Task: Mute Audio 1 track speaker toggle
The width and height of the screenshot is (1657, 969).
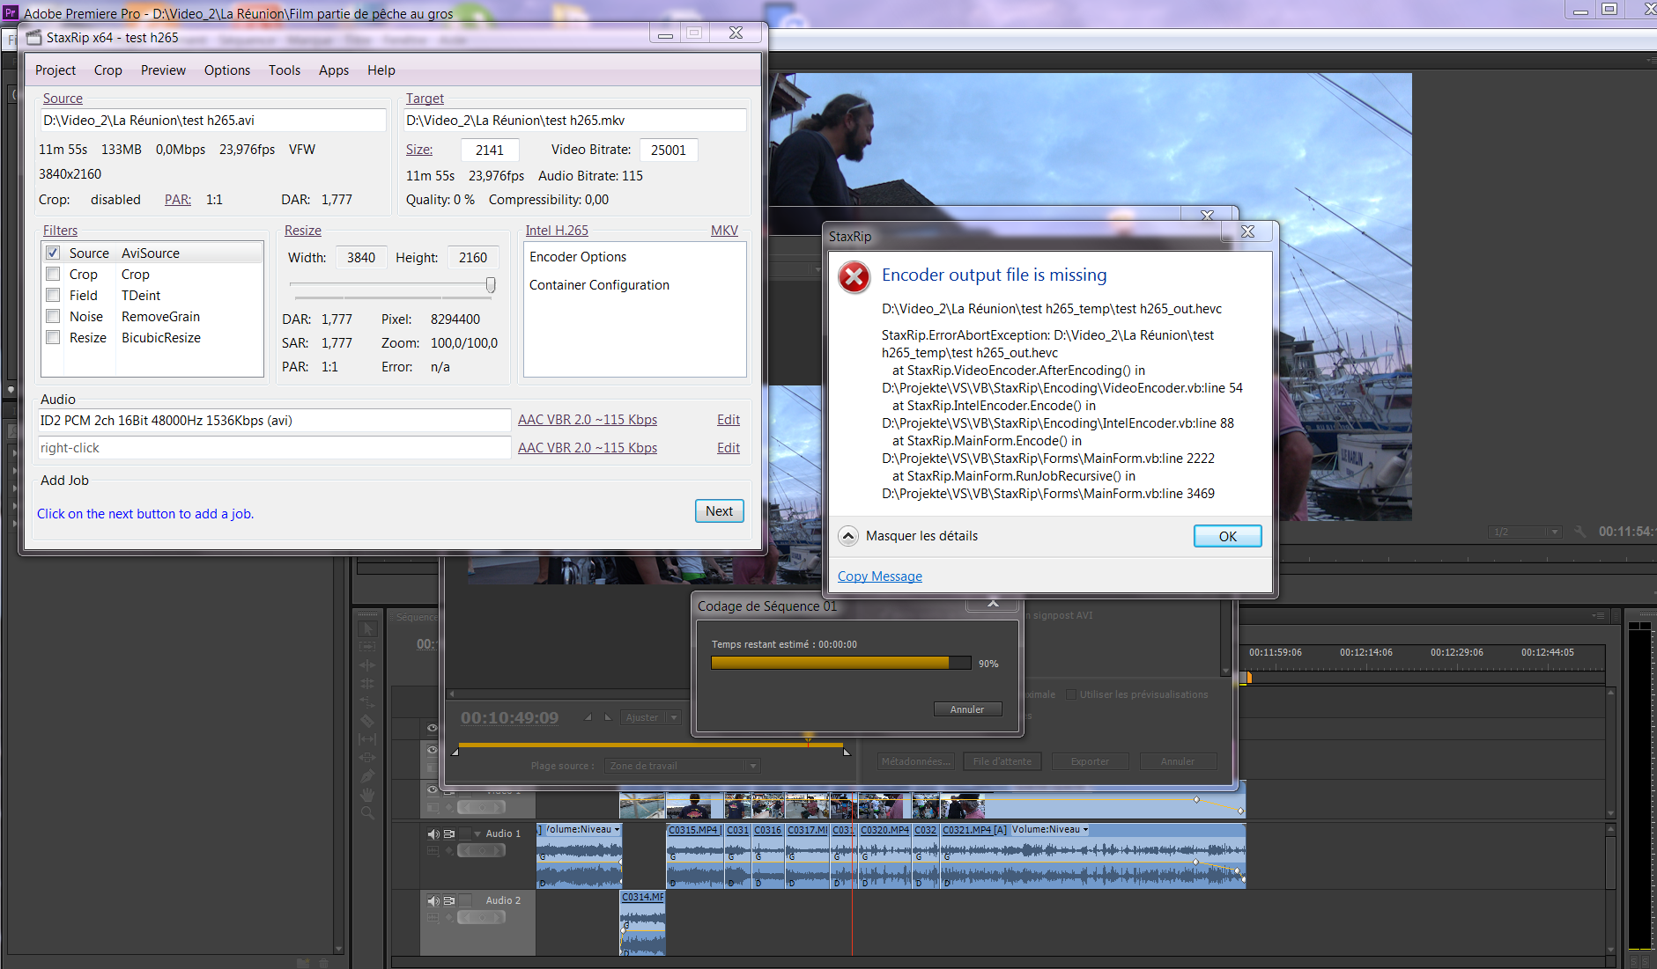Action: 433,833
